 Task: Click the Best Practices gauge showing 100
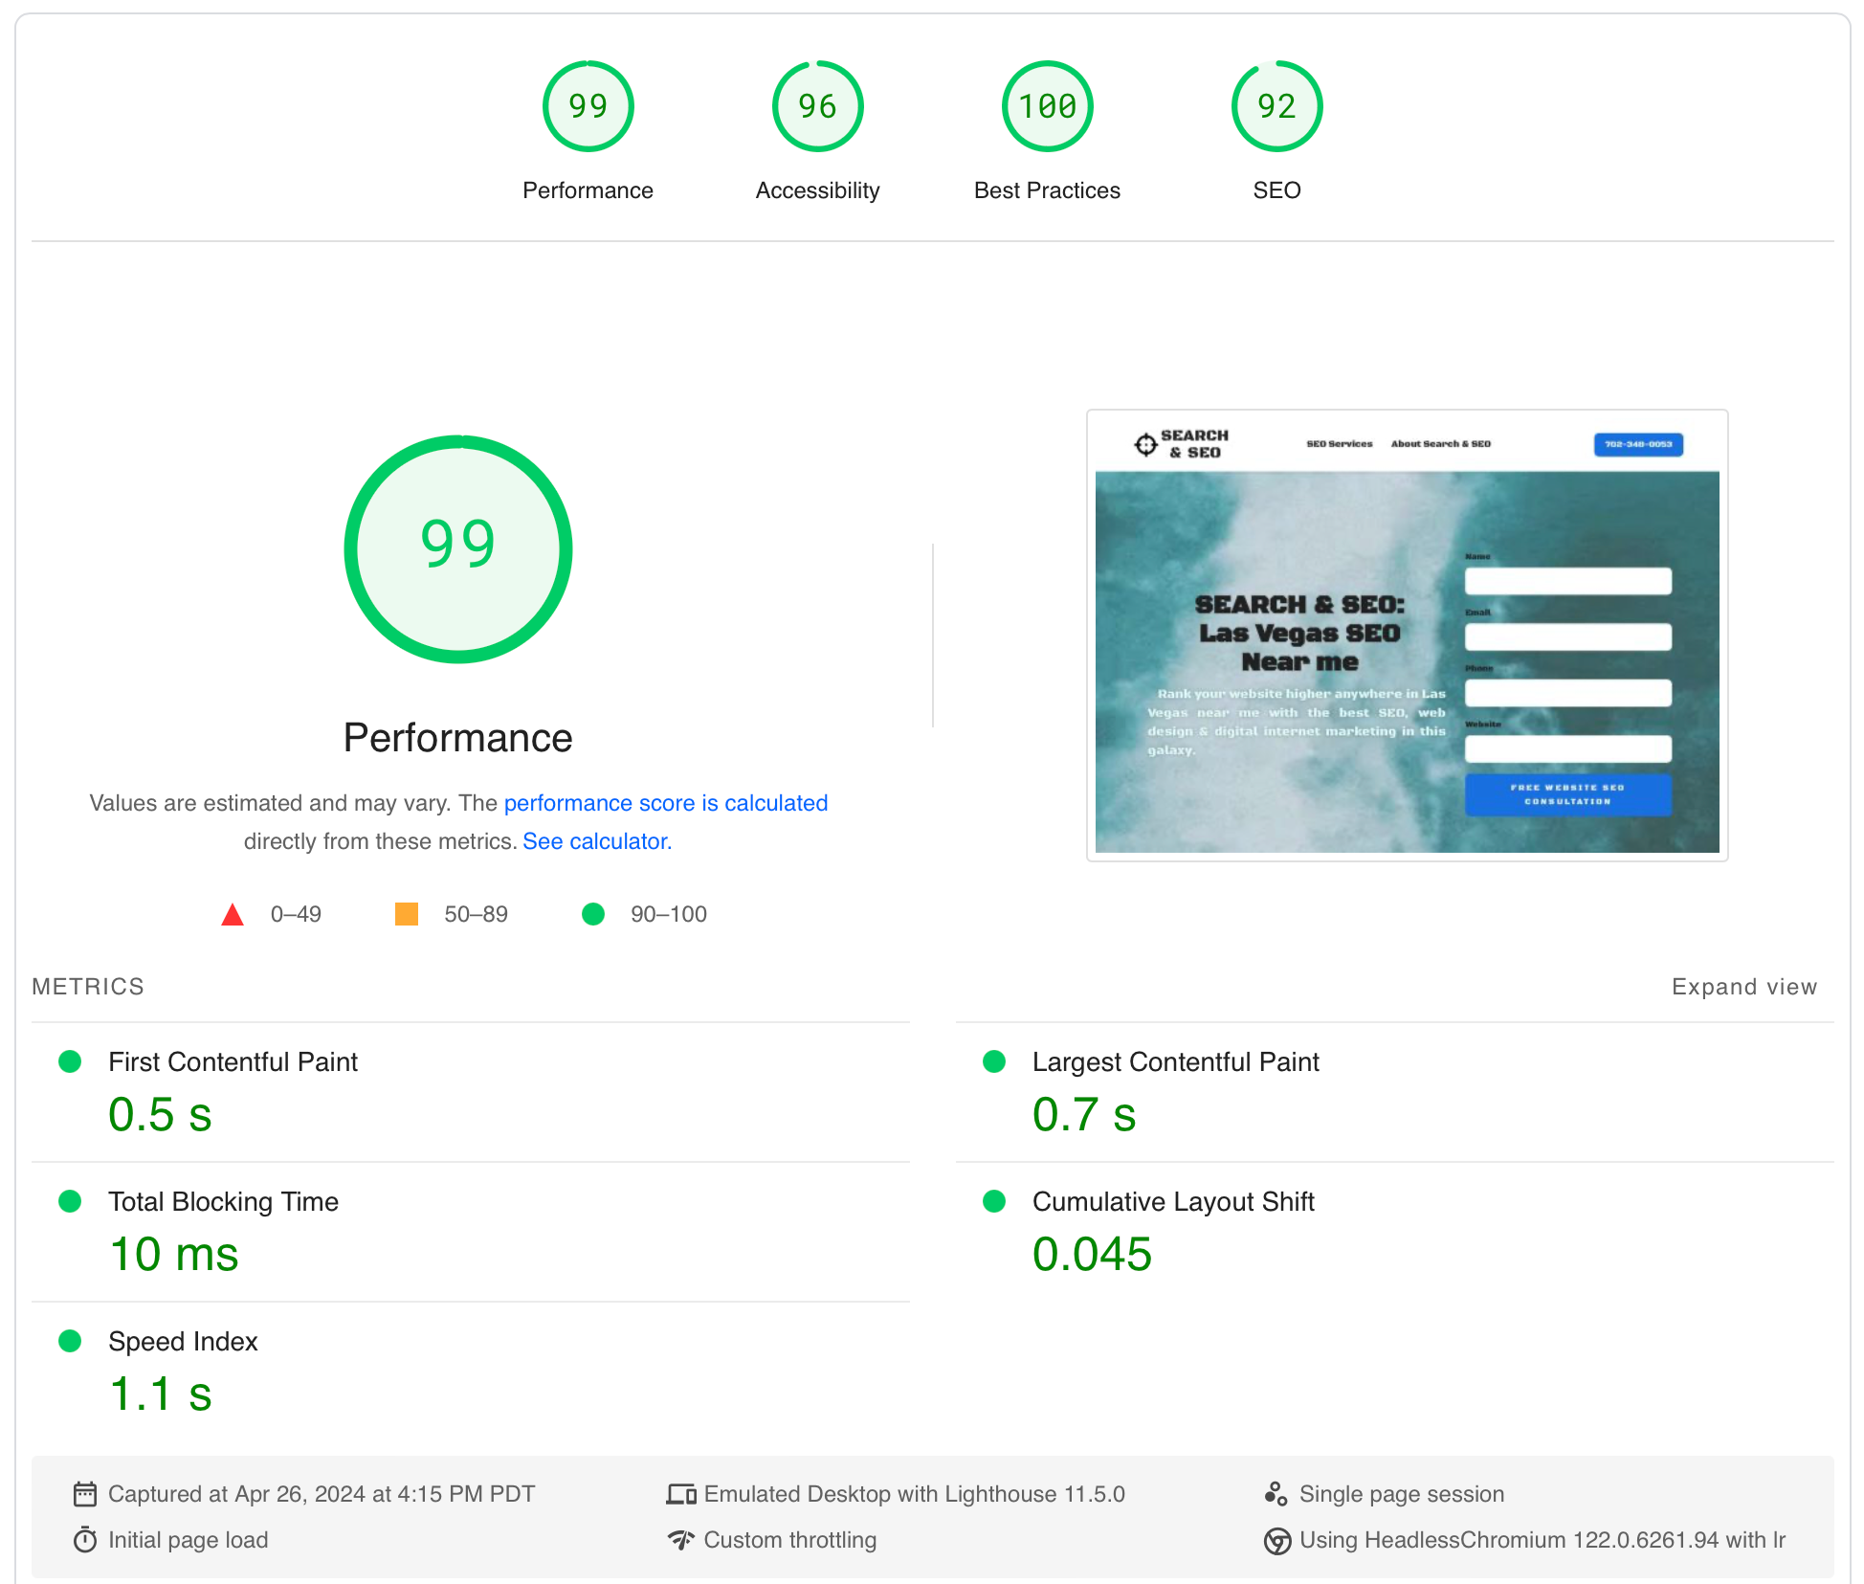coord(1047,106)
